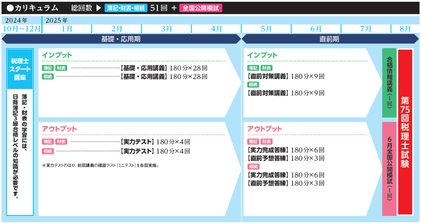Screen dimensions: 421x223
Task: Click the 10月〜12月 timeline cell
Action: tap(22, 29)
